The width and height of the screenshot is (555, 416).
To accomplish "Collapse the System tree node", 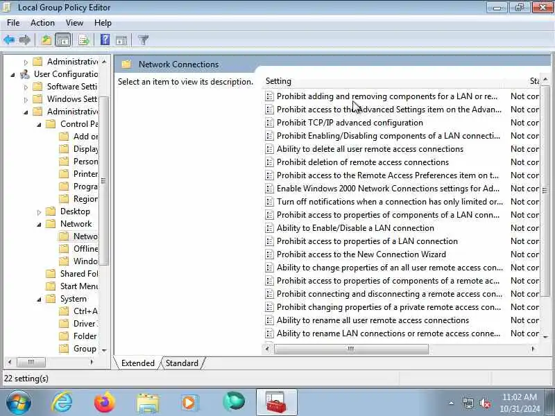I will (39, 300).
